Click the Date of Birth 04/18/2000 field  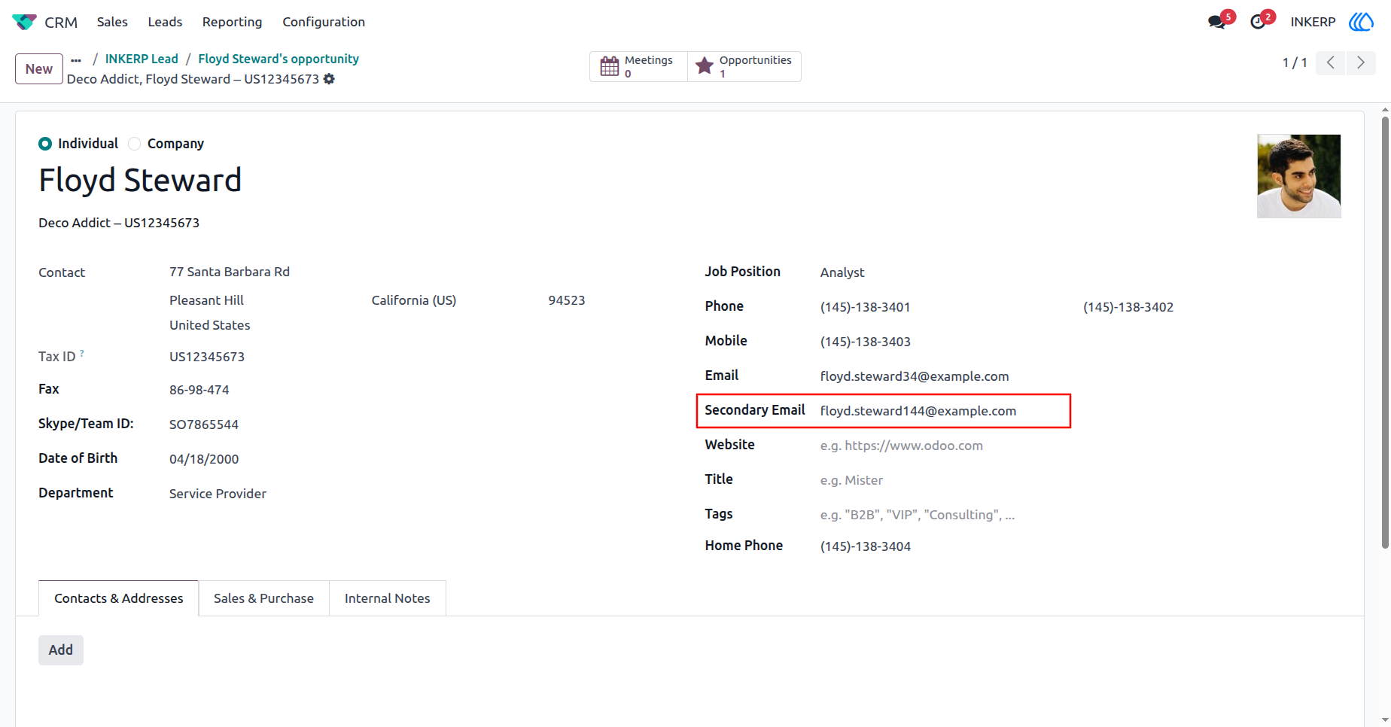coord(204,459)
